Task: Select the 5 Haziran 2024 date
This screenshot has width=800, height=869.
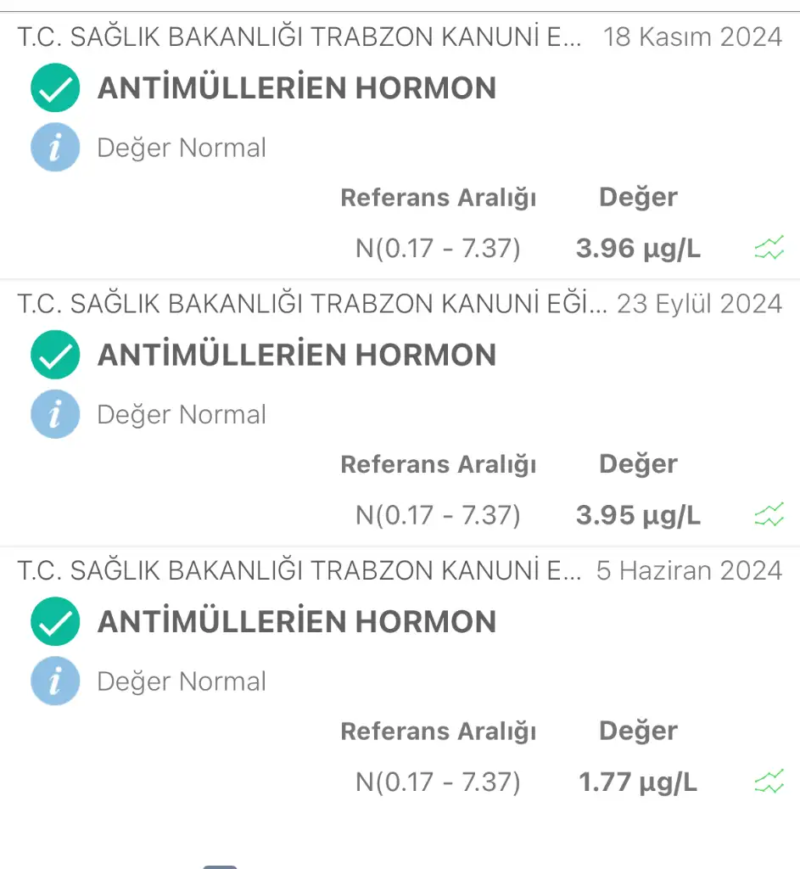Action: [689, 570]
